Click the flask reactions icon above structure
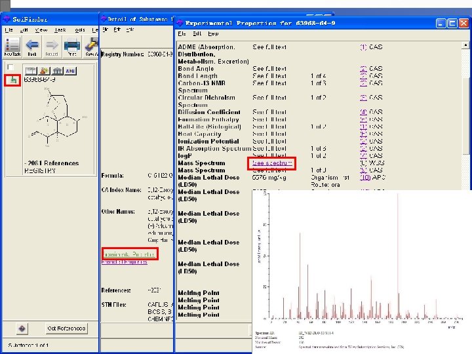Viewport: 472px width, 354px height. click(44, 71)
